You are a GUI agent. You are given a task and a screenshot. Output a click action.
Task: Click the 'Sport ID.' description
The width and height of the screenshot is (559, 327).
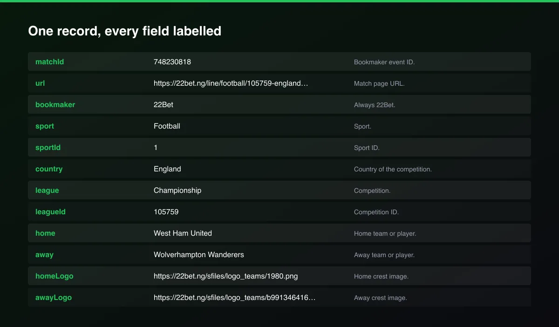tap(367, 148)
